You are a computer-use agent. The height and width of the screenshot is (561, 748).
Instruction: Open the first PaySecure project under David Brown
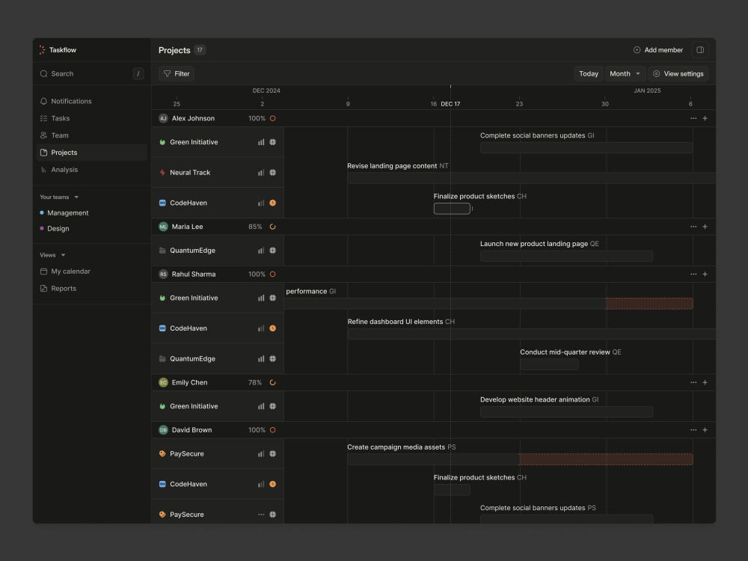coord(218,454)
